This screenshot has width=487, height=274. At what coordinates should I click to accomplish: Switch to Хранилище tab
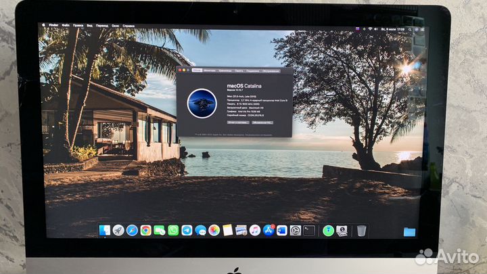(225, 71)
